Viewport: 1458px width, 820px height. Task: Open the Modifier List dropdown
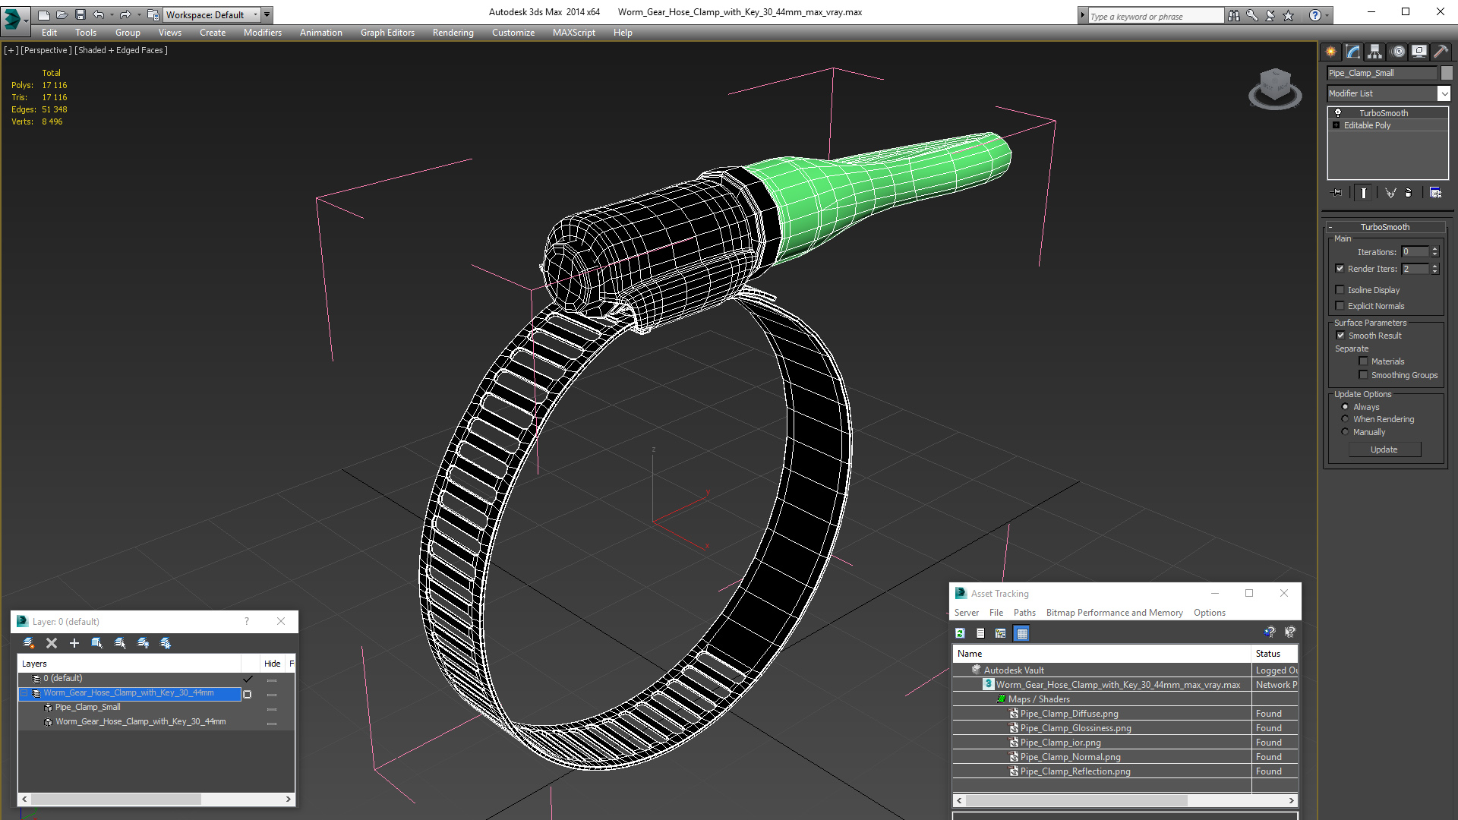[x=1443, y=93]
